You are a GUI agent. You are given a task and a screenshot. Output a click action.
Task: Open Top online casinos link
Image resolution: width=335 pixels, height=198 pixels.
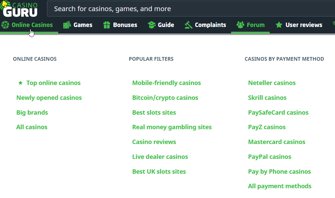[x=53, y=83]
